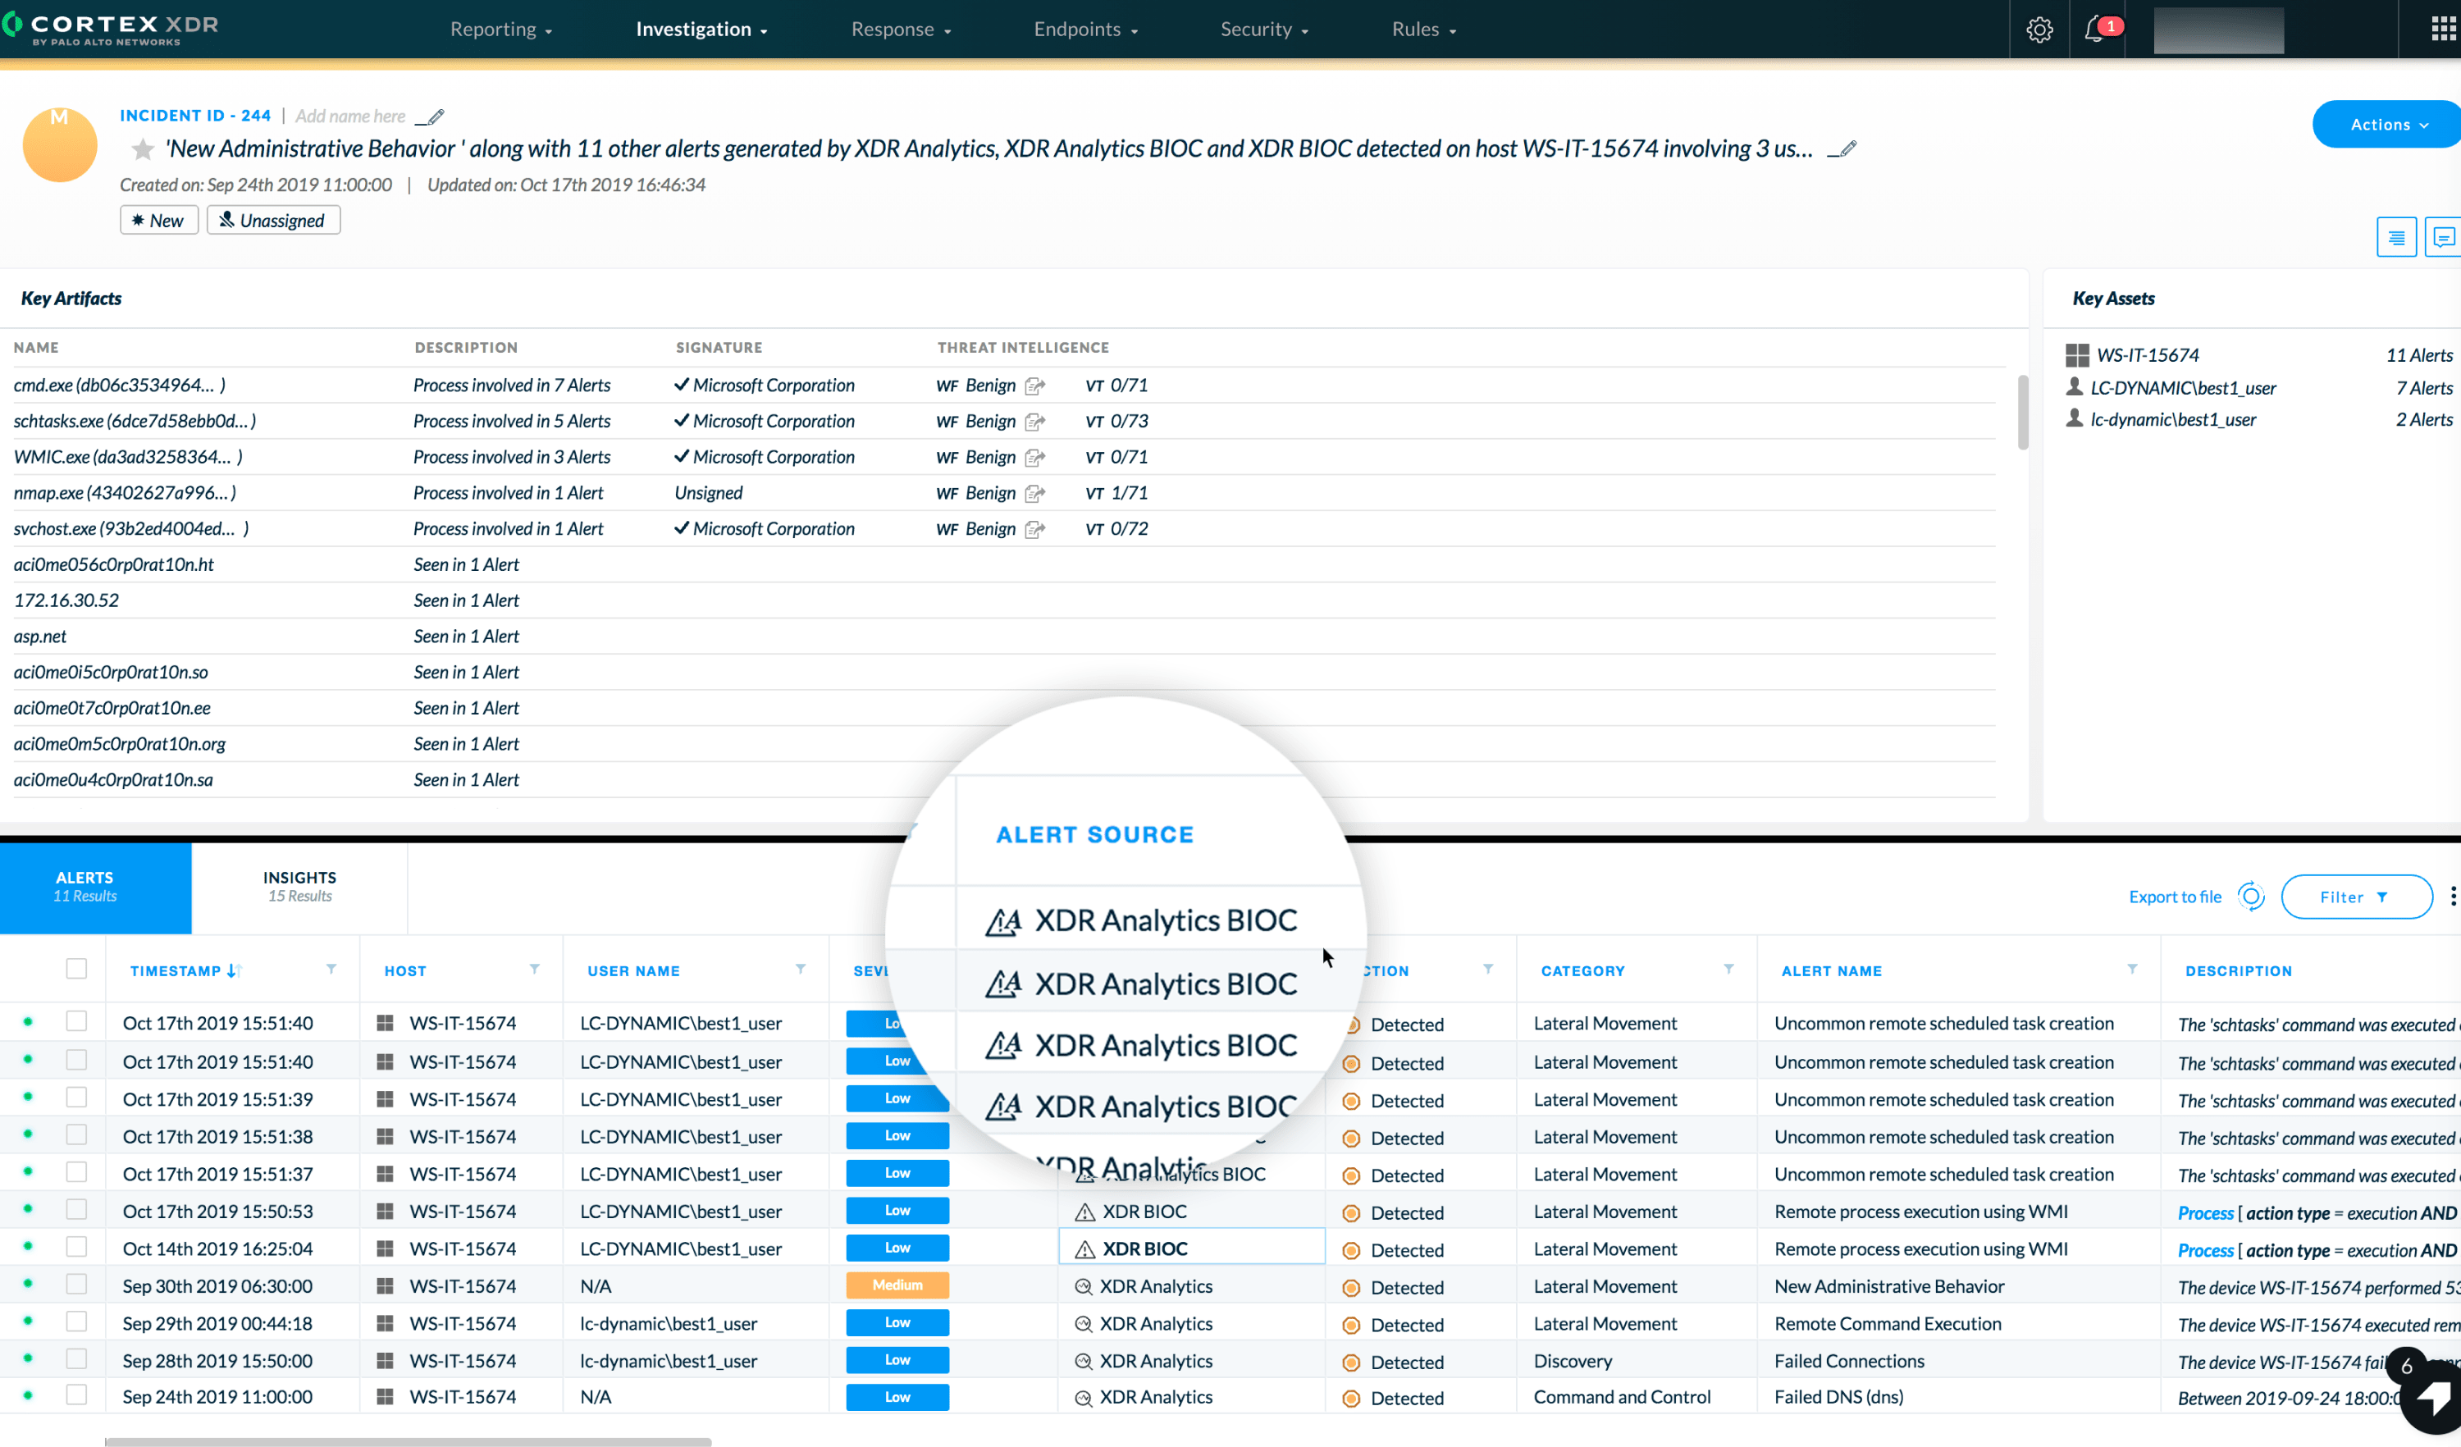This screenshot has height=1447, width=2461.
Task: Open the HOST column filter dropdown
Action: pos(534,970)
